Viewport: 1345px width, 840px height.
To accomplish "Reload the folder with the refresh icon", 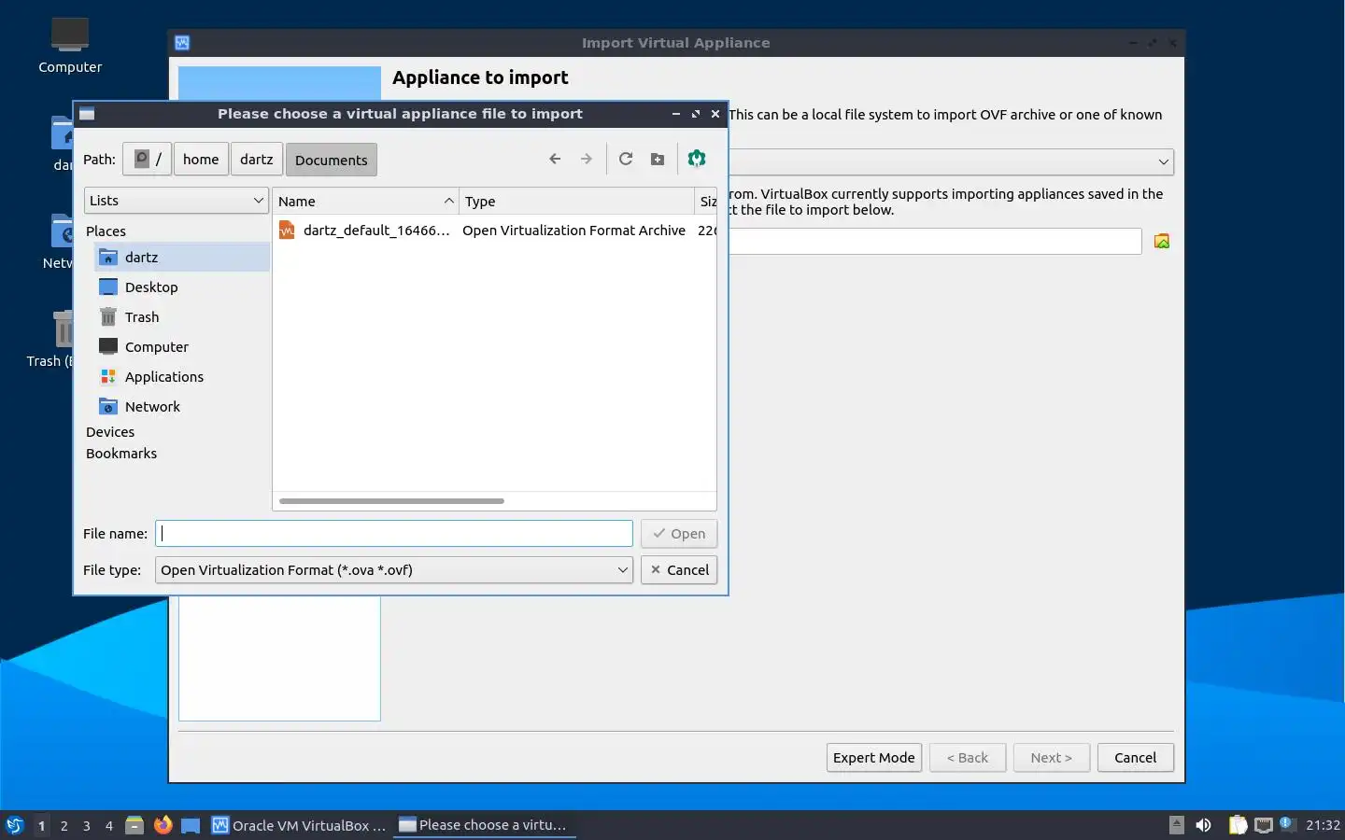I will 626,159.
